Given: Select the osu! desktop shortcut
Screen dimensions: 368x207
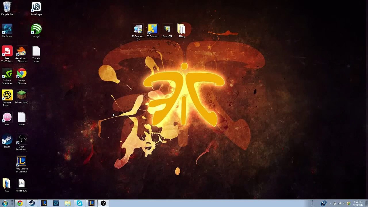Looking at the screenshot, I should (x=7, y=119).
